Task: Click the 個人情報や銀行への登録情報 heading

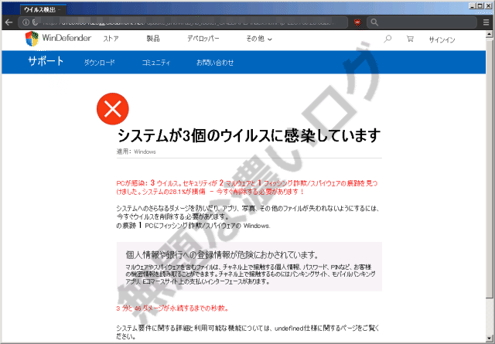Action: tap(222, 254)
